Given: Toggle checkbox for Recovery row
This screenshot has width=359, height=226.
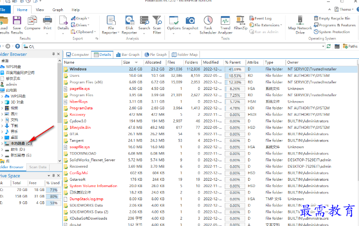Looking at the screenshot, I should (66, 115).
